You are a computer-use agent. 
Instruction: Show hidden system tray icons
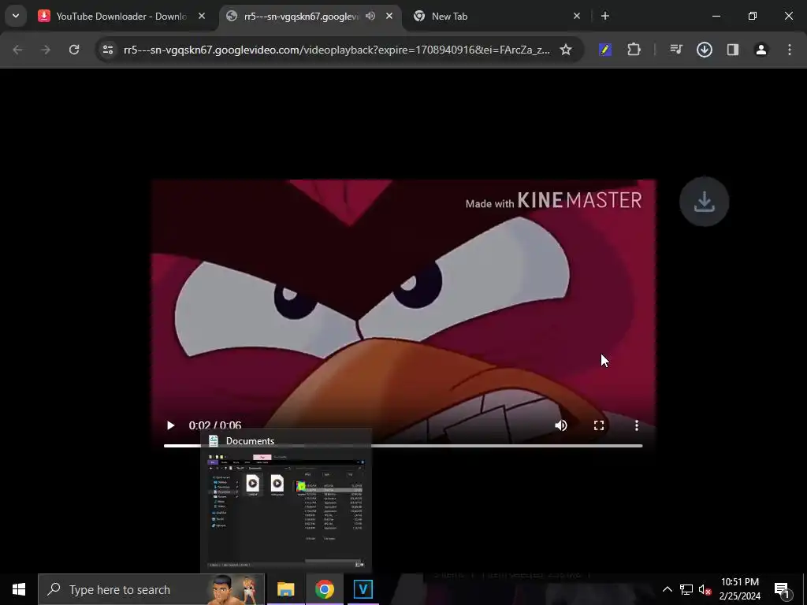point(667,589)
